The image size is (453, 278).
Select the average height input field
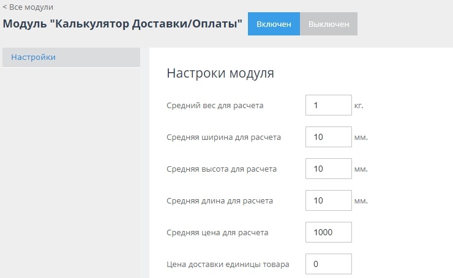click(x=328, y=169)
